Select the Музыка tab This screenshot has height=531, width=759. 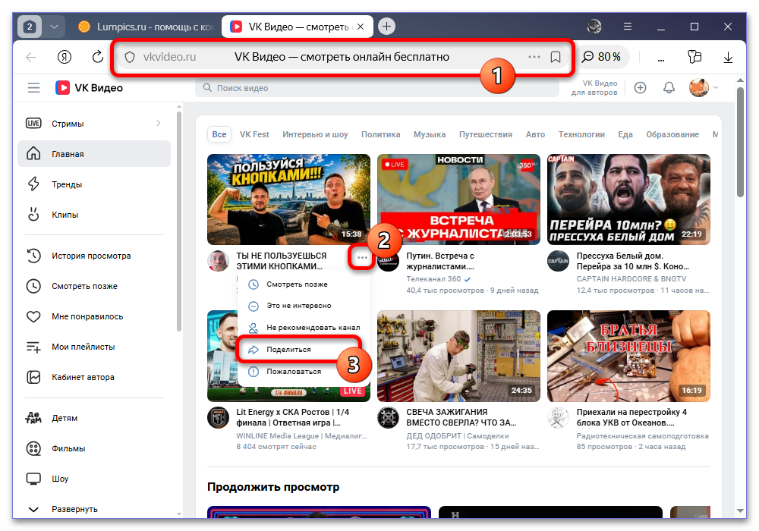click(x=430, y=134)
